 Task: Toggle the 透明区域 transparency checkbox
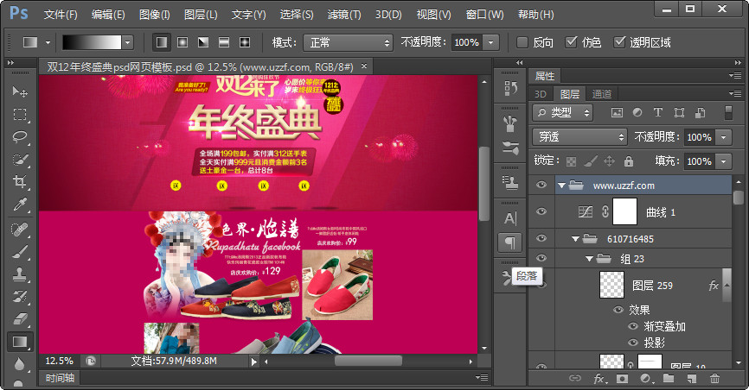point(619,42)
